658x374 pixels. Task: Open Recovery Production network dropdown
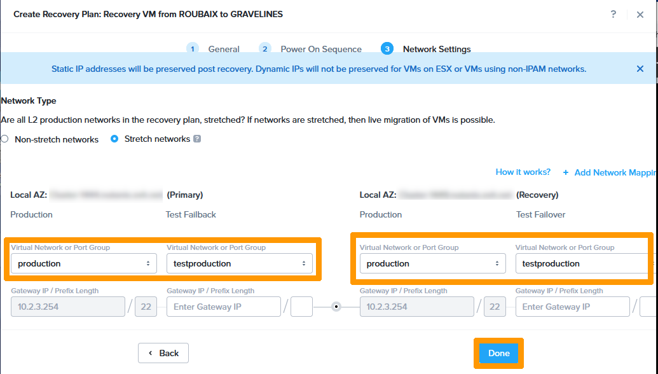coord(432,263)
